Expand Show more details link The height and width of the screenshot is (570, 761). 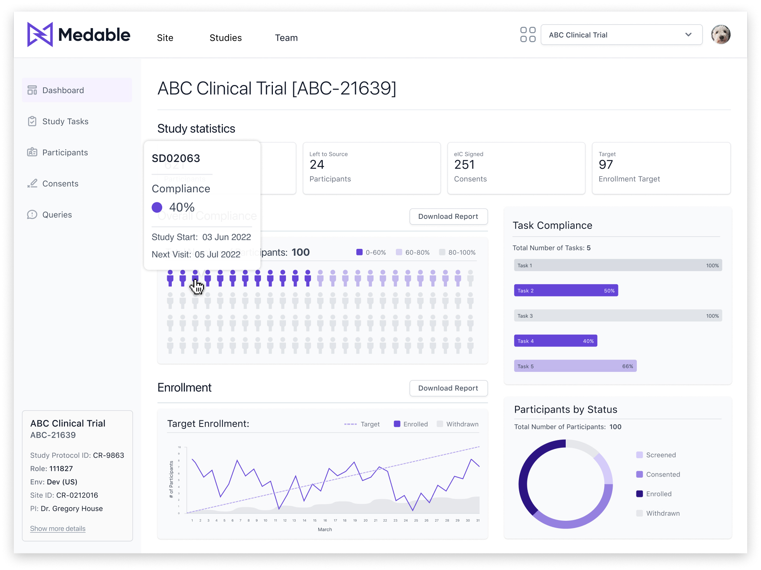coord(58,528)
